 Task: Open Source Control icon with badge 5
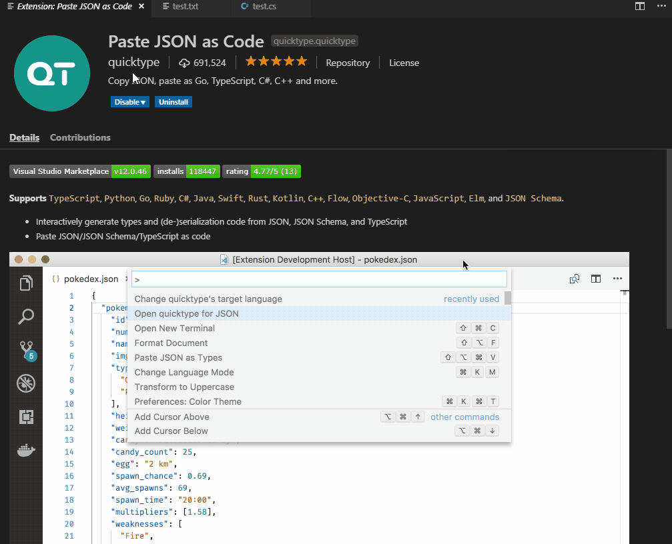27,351
